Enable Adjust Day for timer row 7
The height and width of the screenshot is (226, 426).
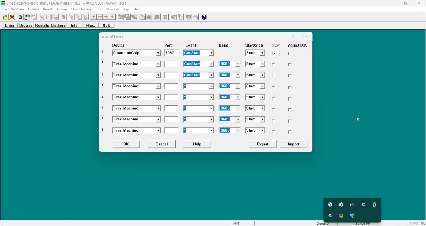click(290, 121)
